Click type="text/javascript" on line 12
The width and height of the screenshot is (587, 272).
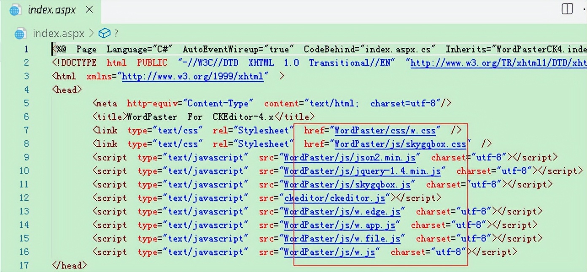[x=193, y=198]
